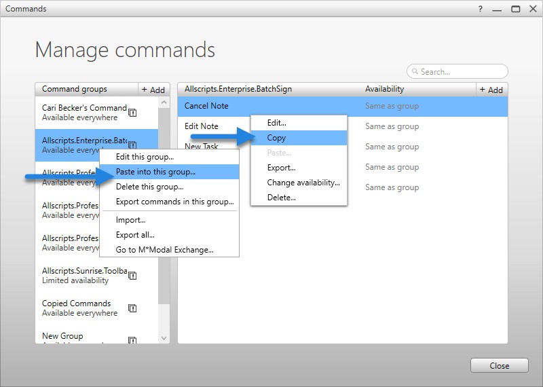
Task: Click the icon beside New Group entry
Action: [133, 340]
